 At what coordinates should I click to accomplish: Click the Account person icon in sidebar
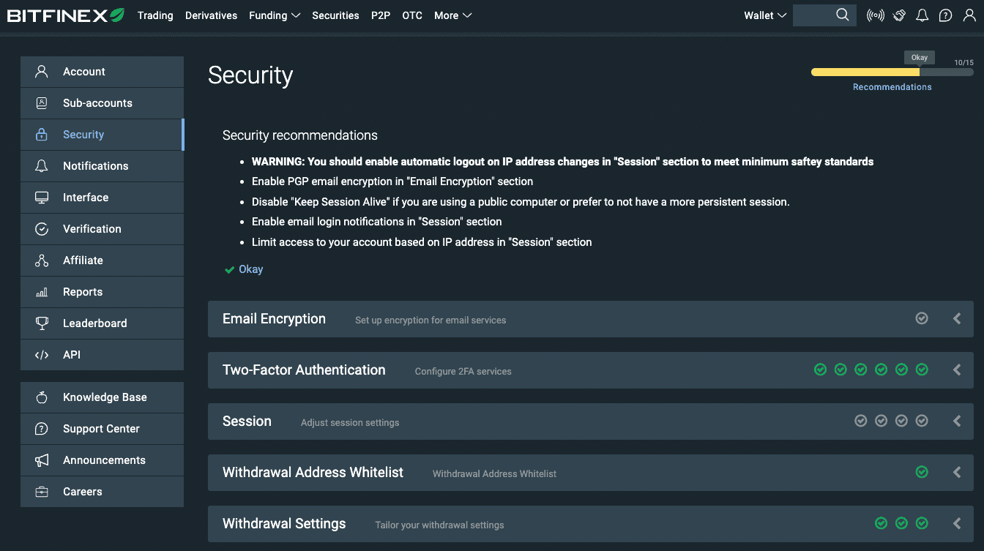tap(42, 72)
